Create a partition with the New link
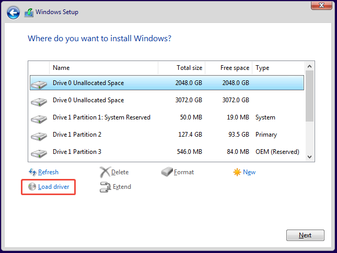337x253 pixels. point(249,172)
